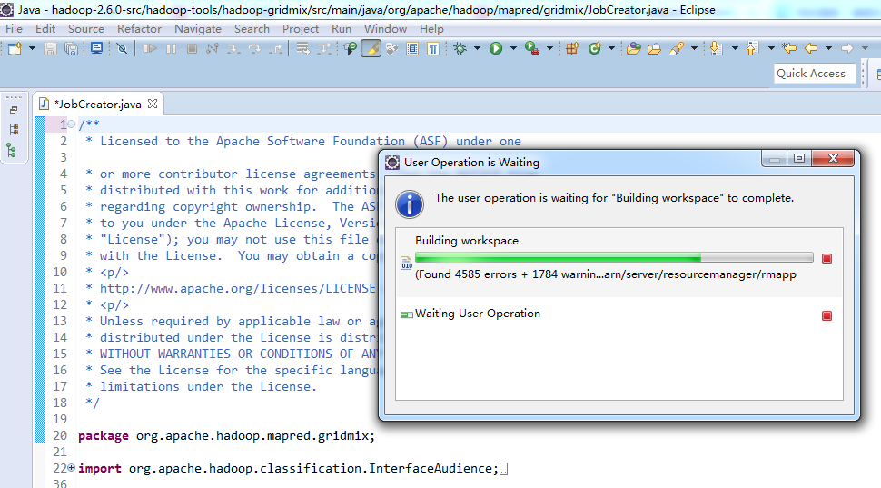The width and height of the screenshot is (881, 488).
Task: Open the Previous Annotation dropdown
Action: (x=771, y=49)
